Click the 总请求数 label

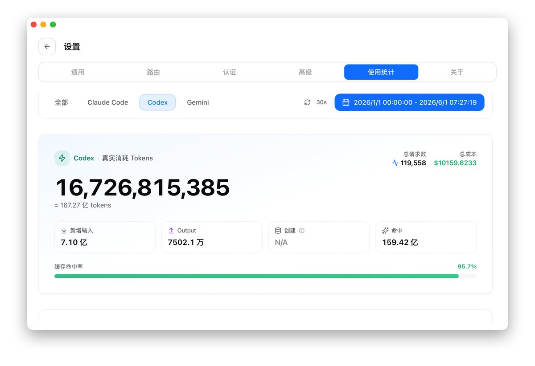tap(415, 154)
